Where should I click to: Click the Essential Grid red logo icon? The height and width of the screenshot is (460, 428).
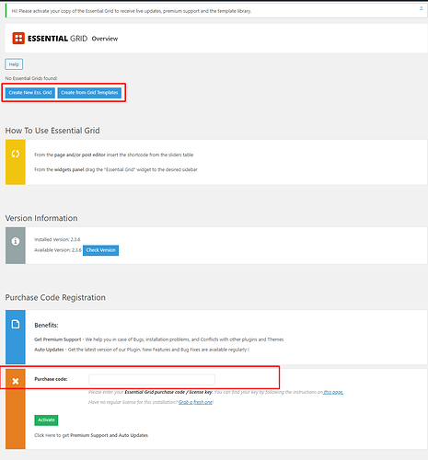pyautogui.click(x=18, y=39)
